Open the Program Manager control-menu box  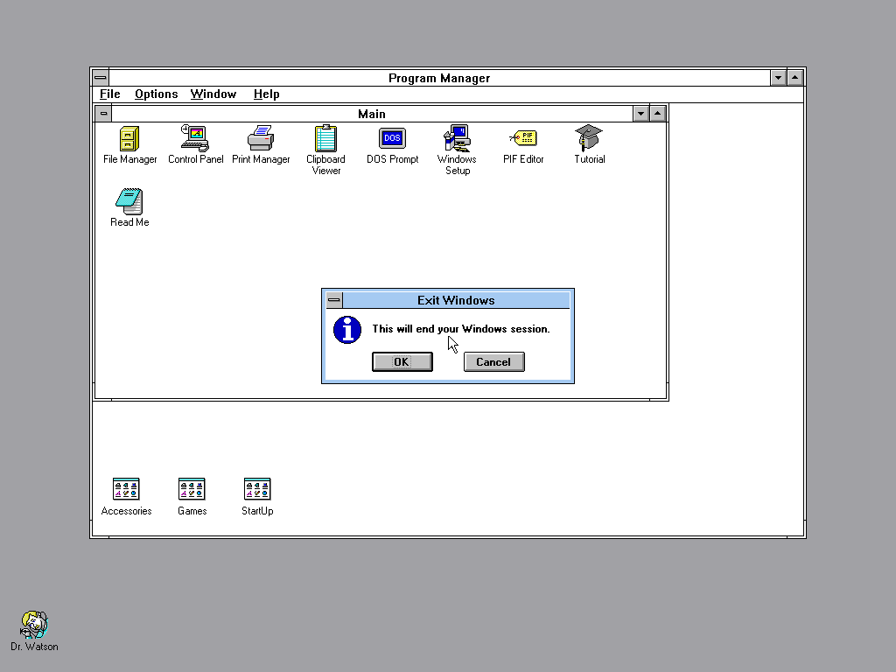[x=101, y=78]
